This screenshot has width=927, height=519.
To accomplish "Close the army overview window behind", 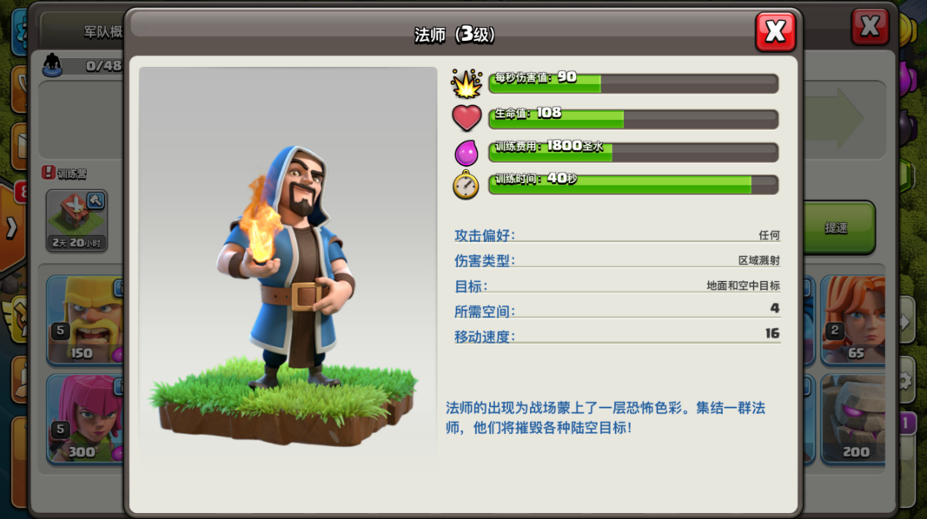I will pyautogui.click(x=870, y=27).
